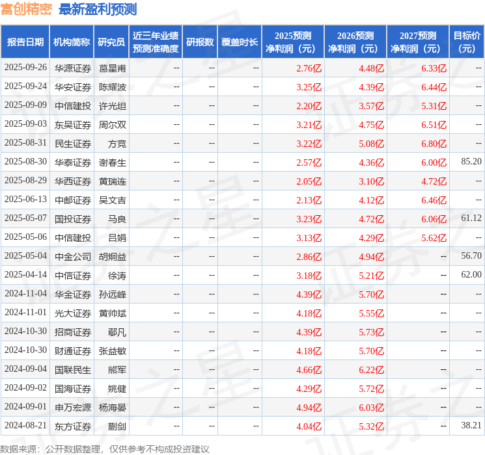This screenshot has width=485, height=455.
Task: Click the target price 61.12
Action: (471, 218)
